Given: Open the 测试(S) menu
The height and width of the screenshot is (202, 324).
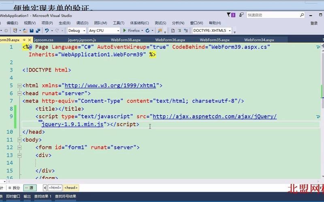Looking at the screenshot, I should [x=160, y=23].
